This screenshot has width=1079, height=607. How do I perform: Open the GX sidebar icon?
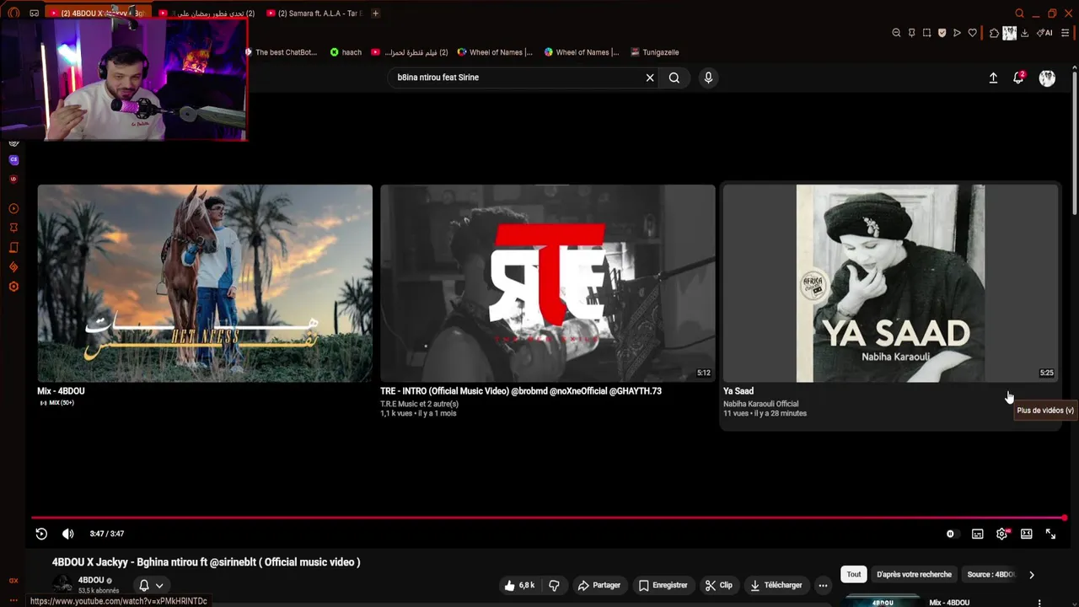coord(13,580)
